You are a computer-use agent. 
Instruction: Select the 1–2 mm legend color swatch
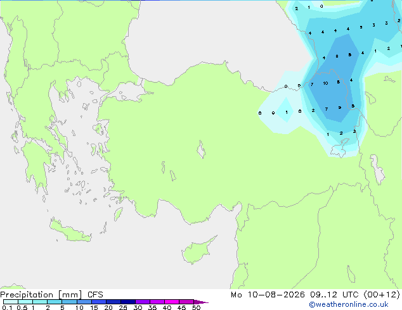pyautogui.click(x=40, y=302)
